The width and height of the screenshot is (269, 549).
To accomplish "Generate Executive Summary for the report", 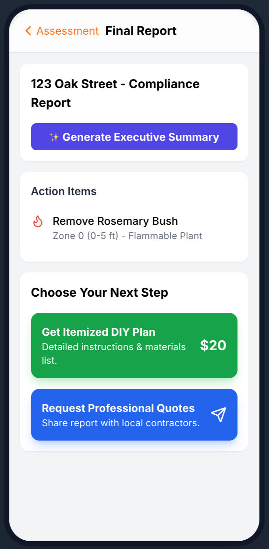I will coord(134,137).
